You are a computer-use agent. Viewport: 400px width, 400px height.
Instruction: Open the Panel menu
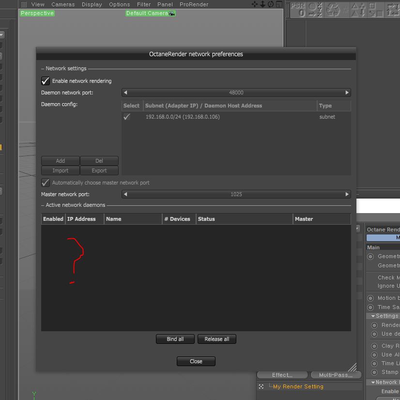pos(165,4)
